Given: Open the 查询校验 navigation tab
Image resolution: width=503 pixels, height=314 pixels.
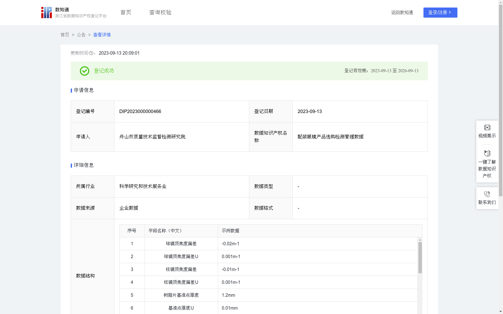Looking at the screenshot, I should (x=160, y=12).
